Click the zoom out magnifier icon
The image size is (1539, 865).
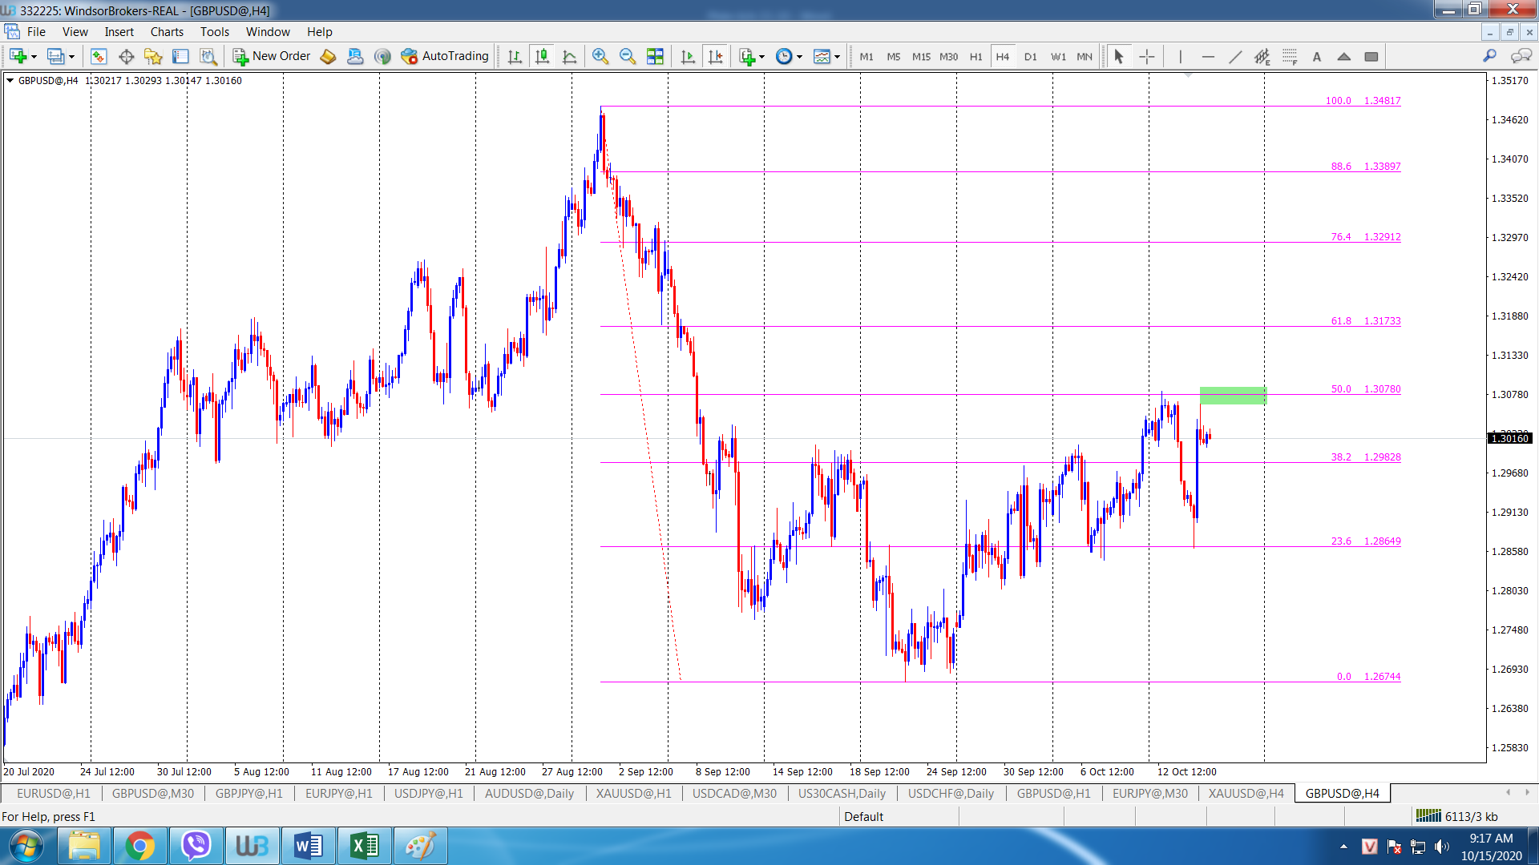click(628, 56)
